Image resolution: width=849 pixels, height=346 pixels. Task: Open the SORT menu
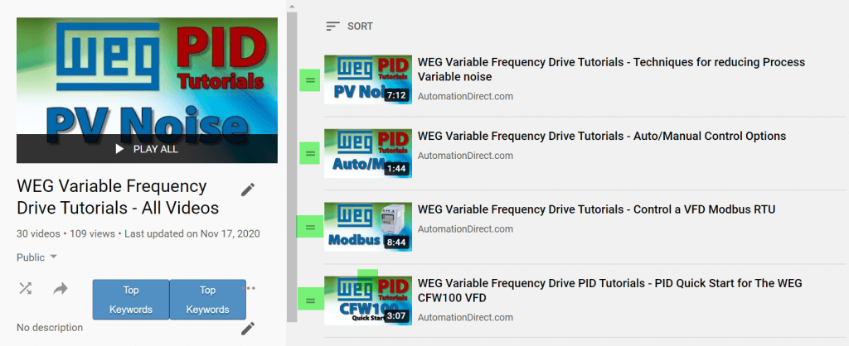point(349,26)
